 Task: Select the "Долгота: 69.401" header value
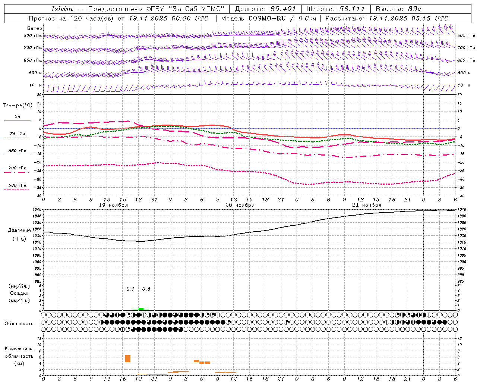[265, 9]
